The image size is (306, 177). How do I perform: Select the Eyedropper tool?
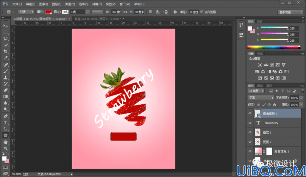6,58
